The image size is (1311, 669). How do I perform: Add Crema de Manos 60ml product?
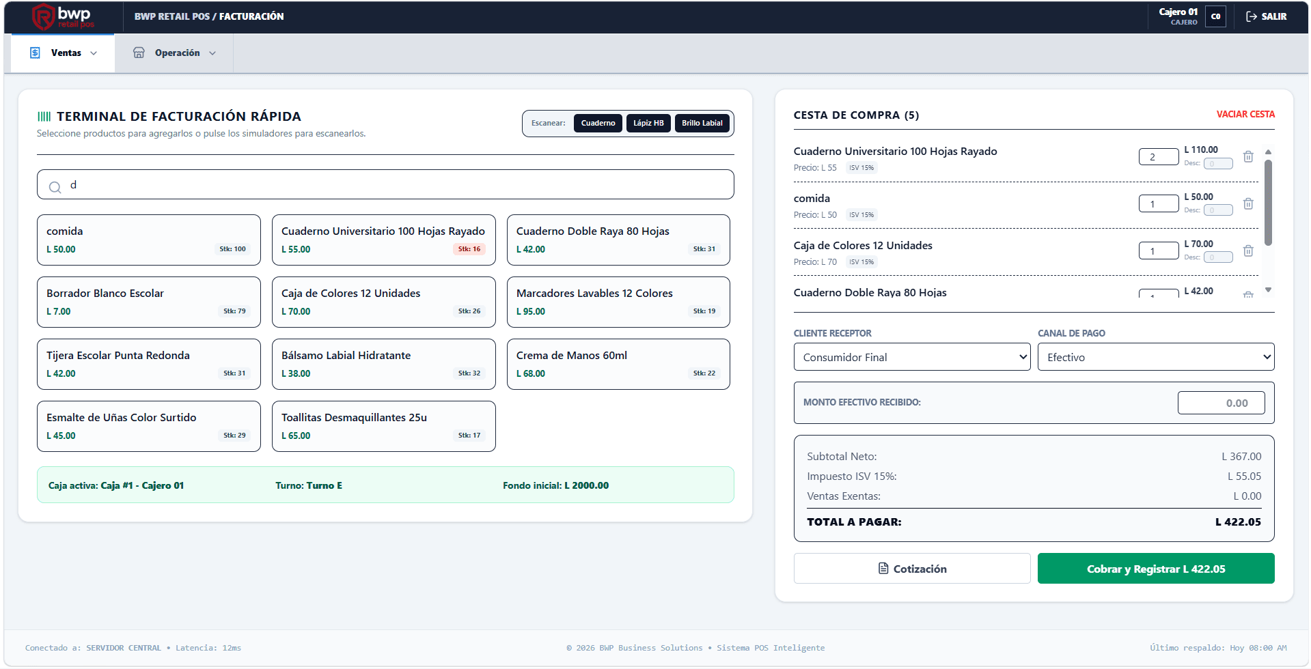[x=618, y=364]
